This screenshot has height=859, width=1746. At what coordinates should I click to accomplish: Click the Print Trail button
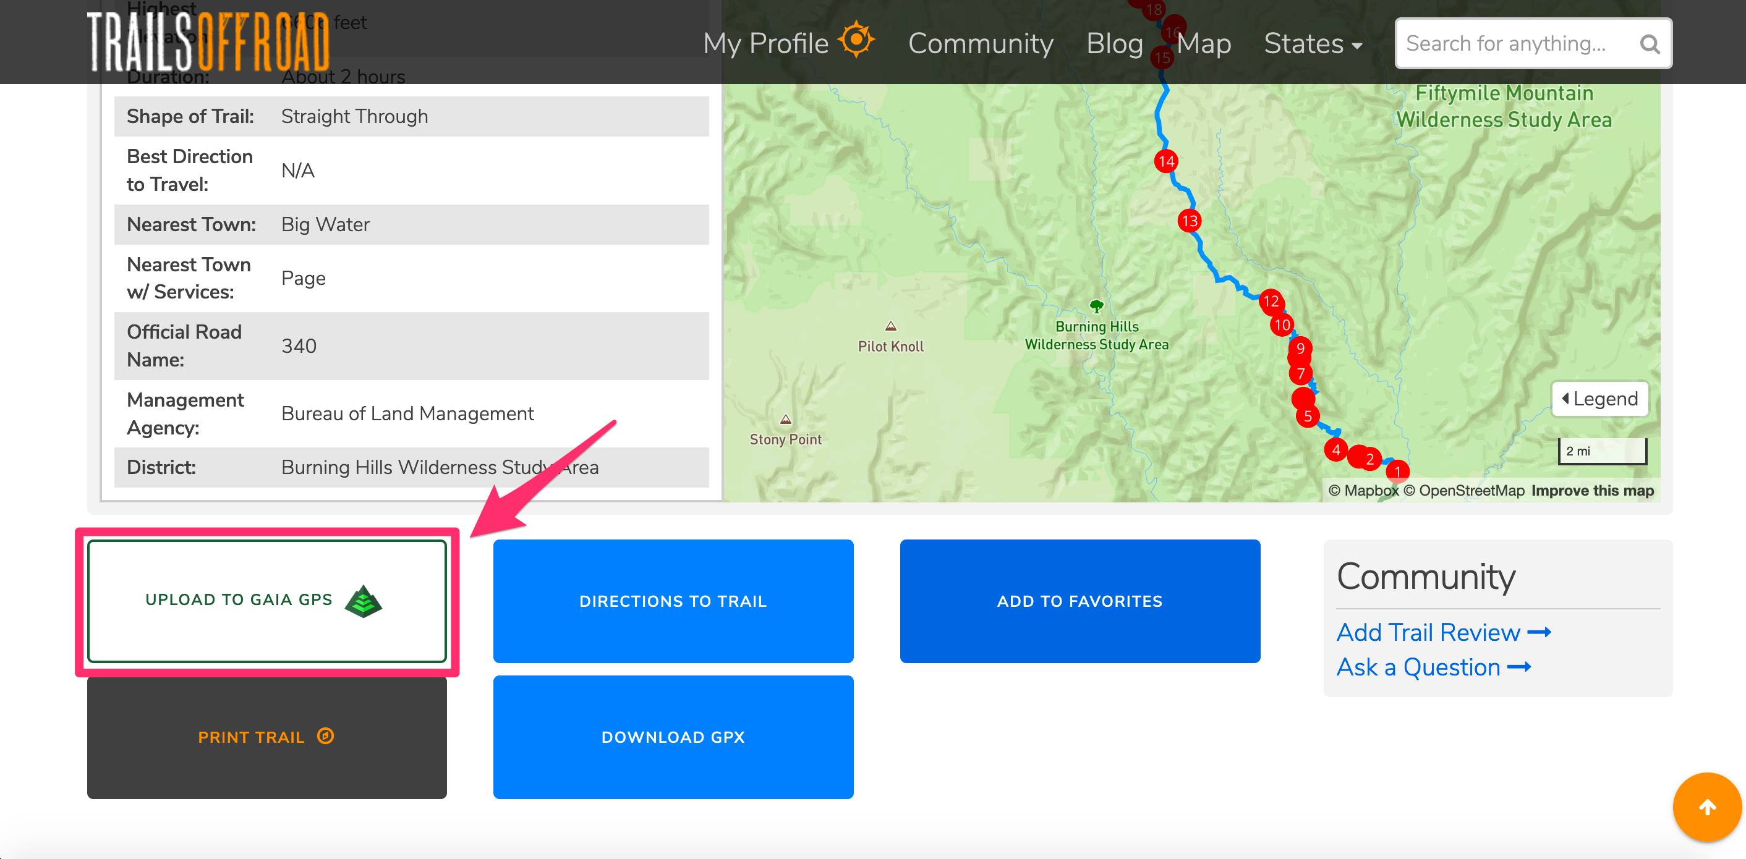point(267,737)
